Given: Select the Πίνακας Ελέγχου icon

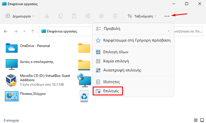Looking at the screenshot, I should [x=12, y=96].
